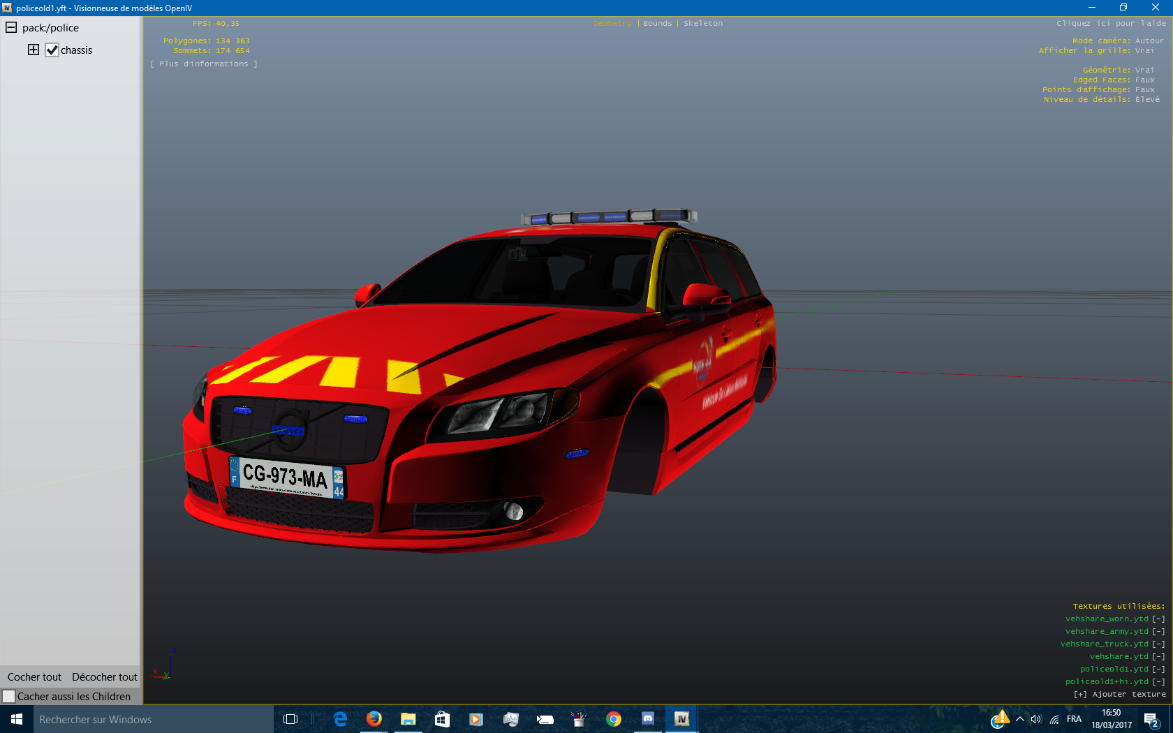1173x733 pixels.
Task: Open the Action Center notifications icon
Action: click(x=1151, y=719)
